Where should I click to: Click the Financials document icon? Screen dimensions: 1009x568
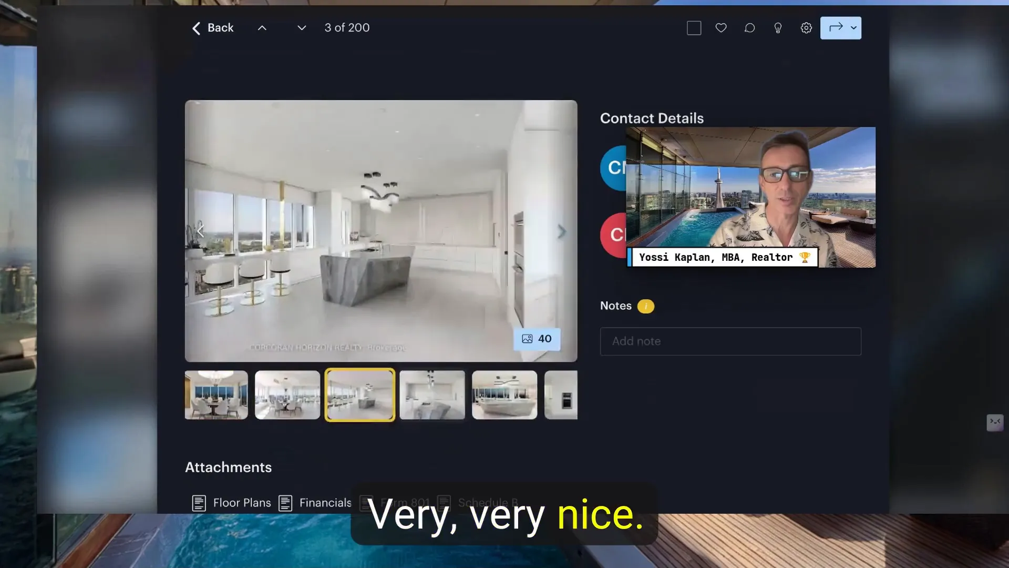pyautogui.click(x=285, y=503)
